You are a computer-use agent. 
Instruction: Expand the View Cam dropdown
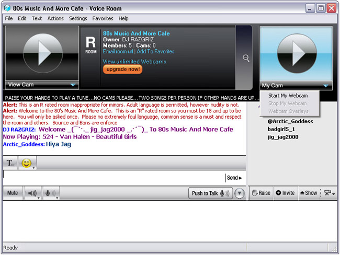(x=73, y=85)
